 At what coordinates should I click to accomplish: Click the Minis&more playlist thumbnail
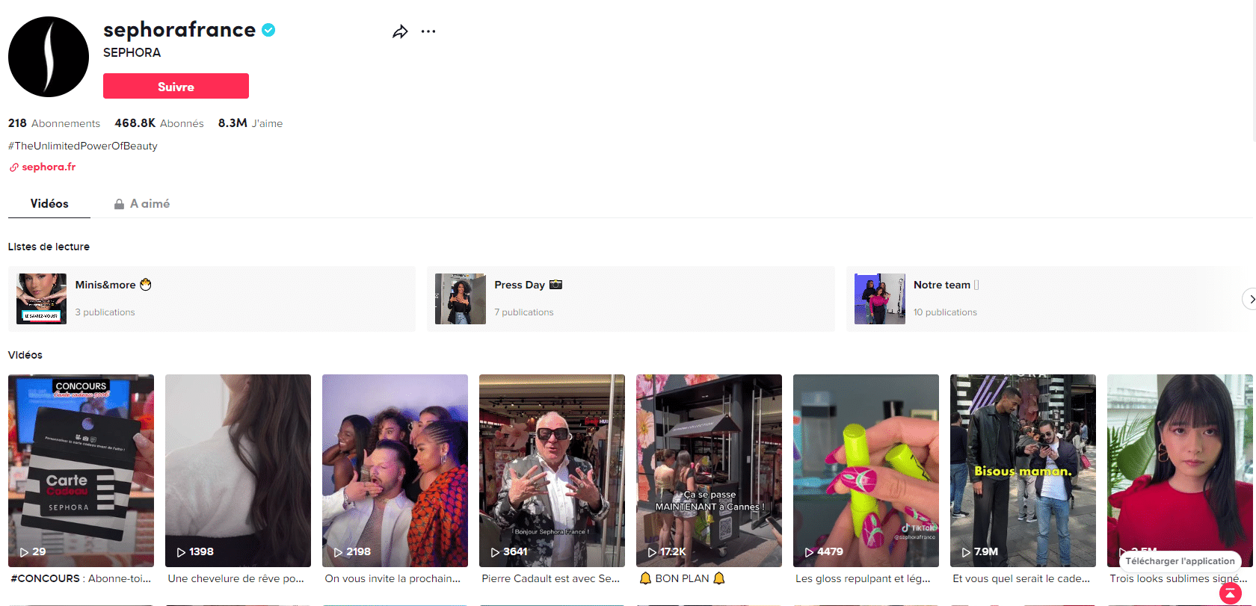[41, 299]
